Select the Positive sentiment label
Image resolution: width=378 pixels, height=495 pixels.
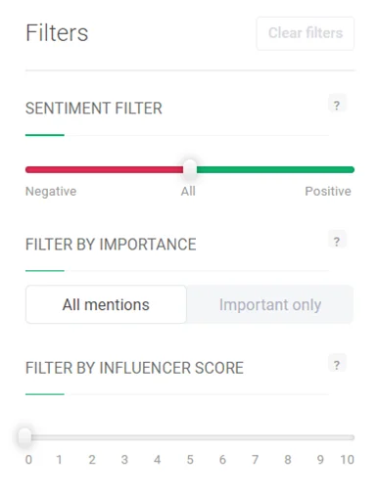point(328,191)
